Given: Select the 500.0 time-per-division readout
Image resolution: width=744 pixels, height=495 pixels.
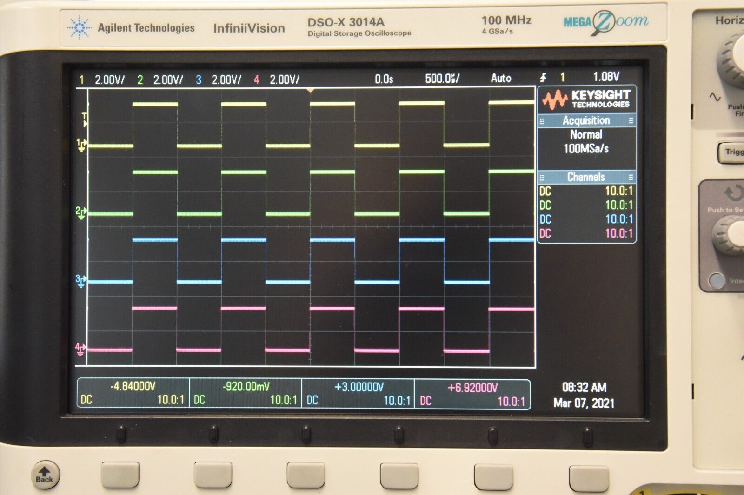Looking at the screenshot, I should point(442,78).
